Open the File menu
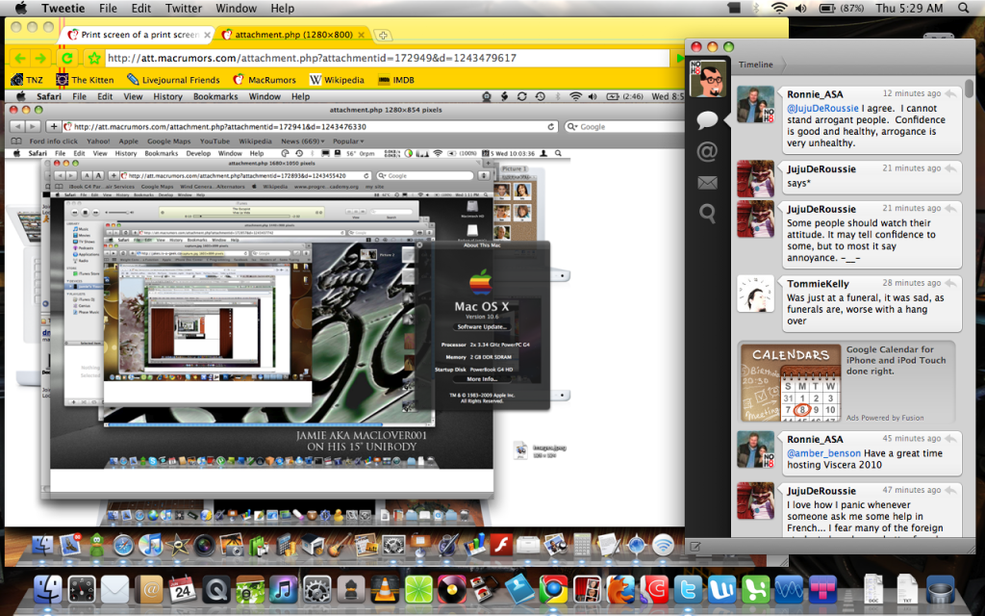 [108, 8]
